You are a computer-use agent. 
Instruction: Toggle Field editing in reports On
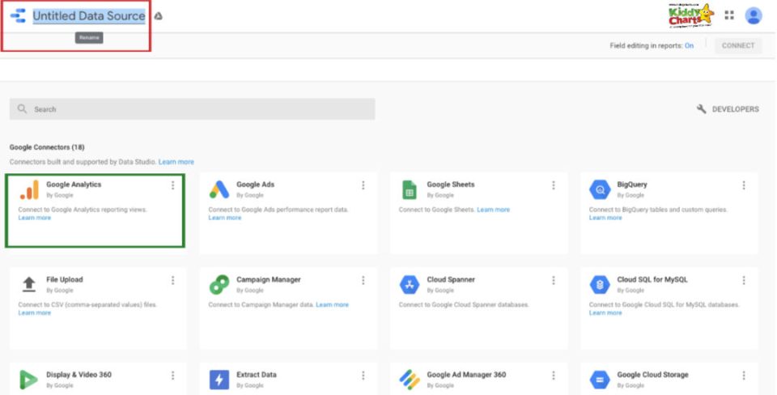pos(690,45)
